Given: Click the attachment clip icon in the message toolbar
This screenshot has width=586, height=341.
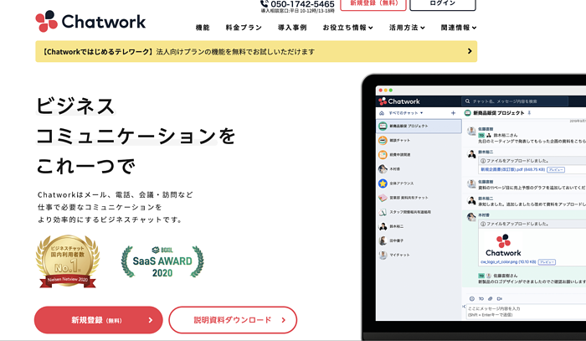Looking at the screenshot, I should [491, 298].
